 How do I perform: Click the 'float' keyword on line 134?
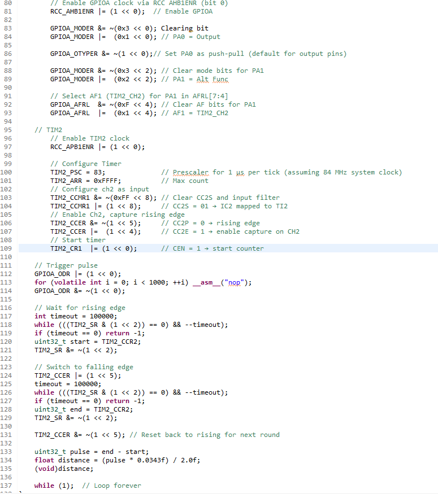(x=44, y=460)
